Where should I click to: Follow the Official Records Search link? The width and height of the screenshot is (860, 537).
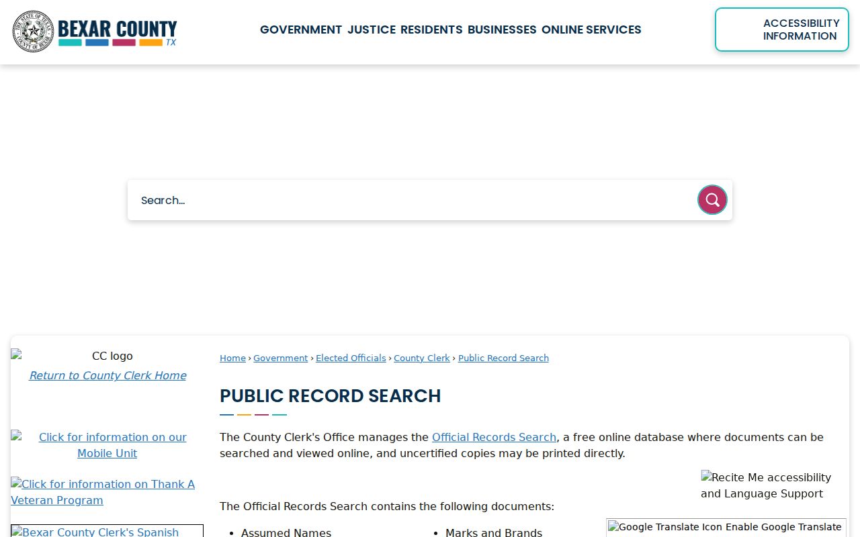click(x=494, y=438)
